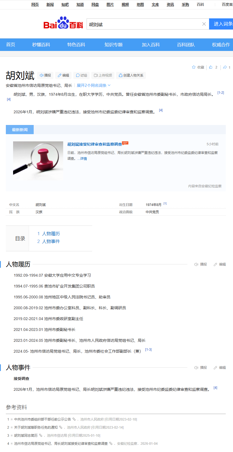The height and width of the screenshot is (452, 233).
Task: Select the 权威合作 navigation tab
Action: [x=221, y=45]
